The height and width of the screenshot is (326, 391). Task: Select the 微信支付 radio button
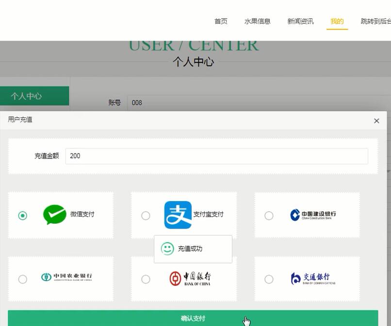pyautogui.click(x=23, y=216)
